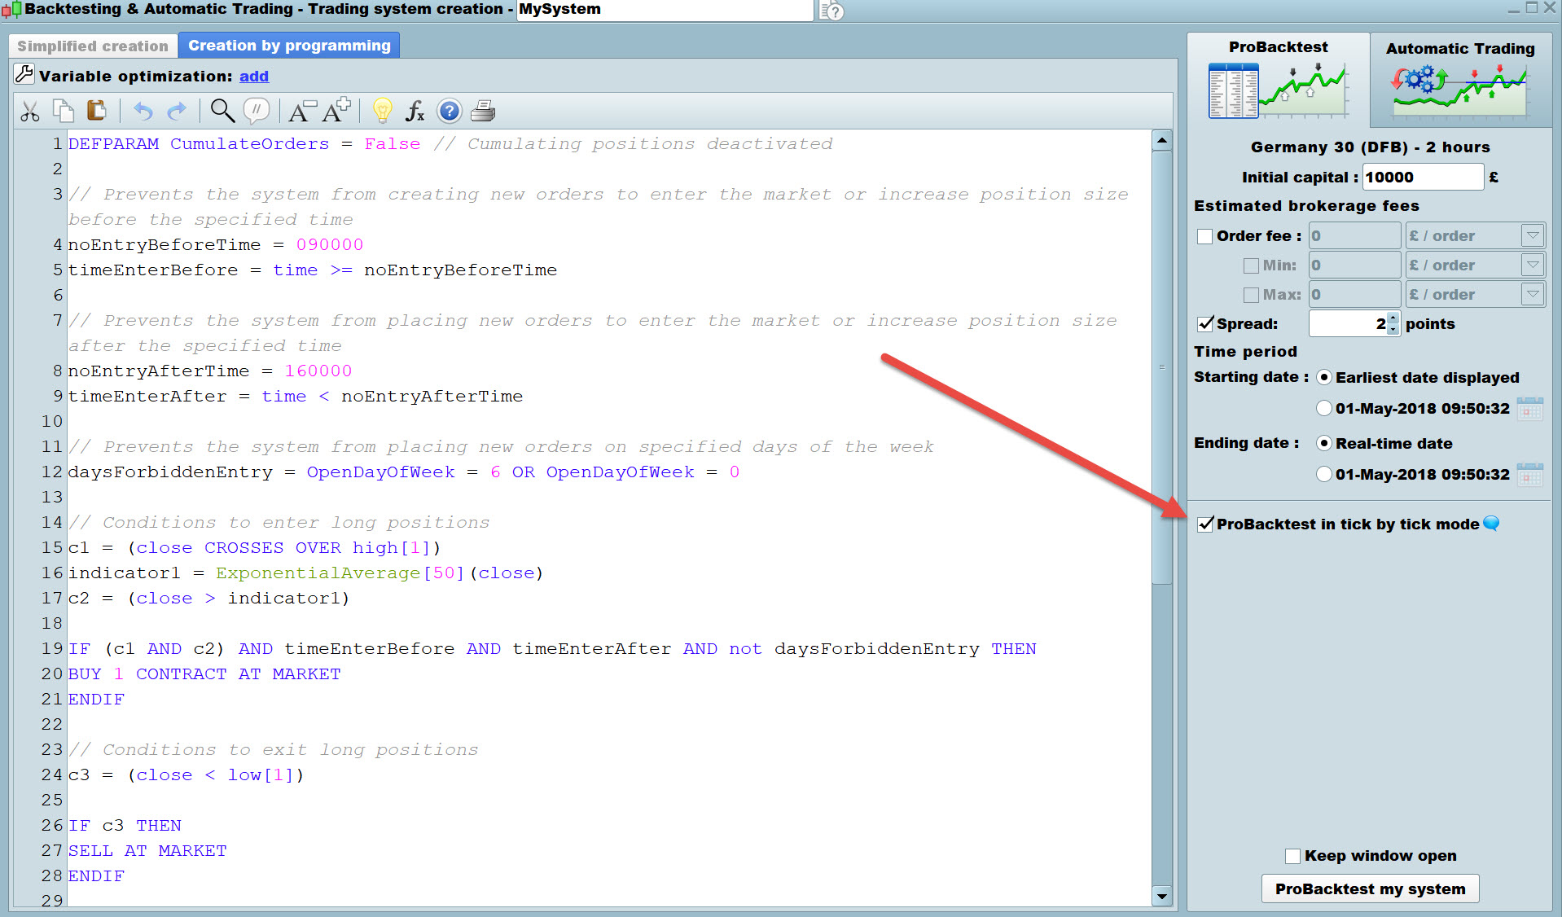The image size is (1562, 917).
Task: Click the Cut scissors icon
Action: (x=30, y=111)
